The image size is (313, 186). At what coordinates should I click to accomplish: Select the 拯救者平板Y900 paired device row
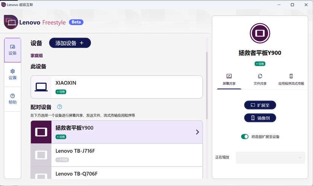point(117,132)
